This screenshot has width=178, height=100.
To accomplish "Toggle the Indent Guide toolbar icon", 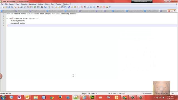I will point(69,7).
